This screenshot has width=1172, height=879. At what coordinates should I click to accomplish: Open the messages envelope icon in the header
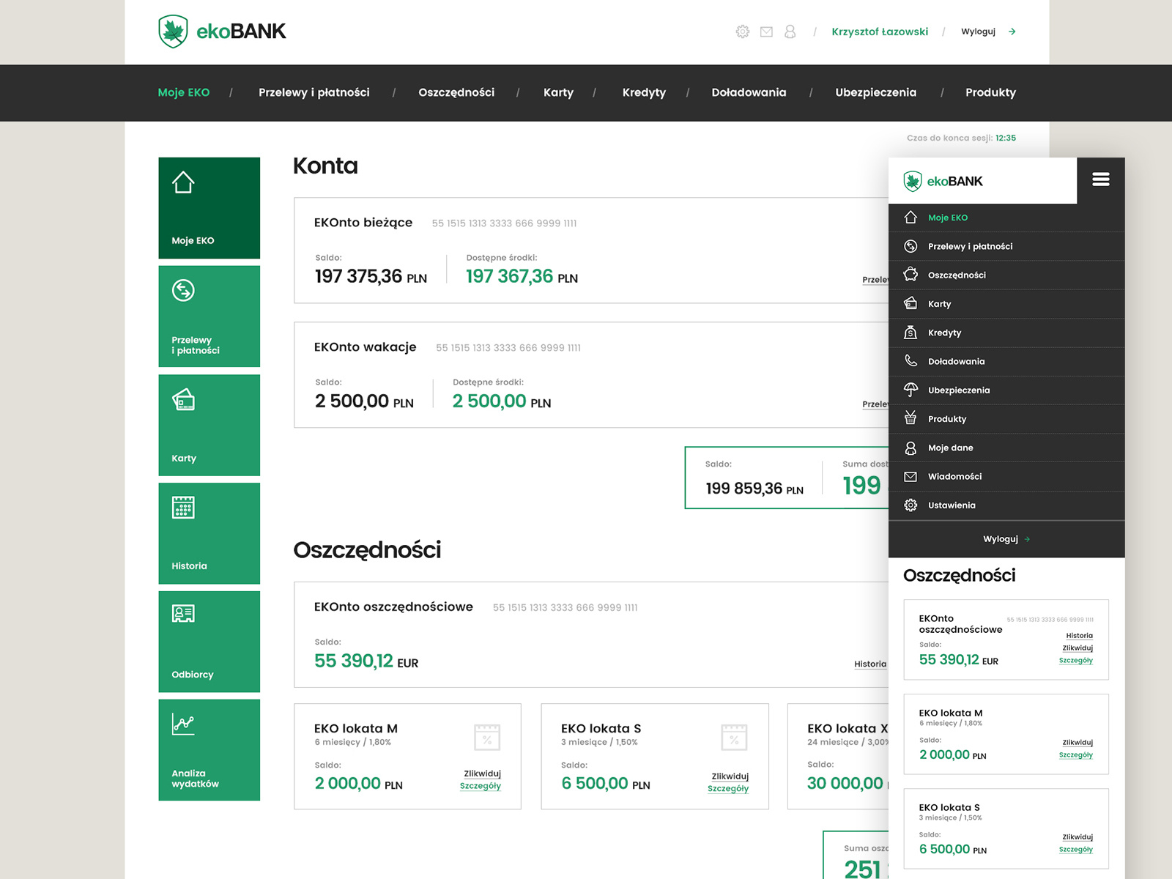[x=766, y=31]
